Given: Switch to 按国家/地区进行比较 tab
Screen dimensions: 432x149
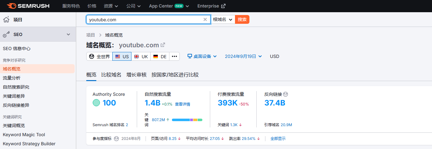Looking at the screenshot, I should click(x=175, y=75).
